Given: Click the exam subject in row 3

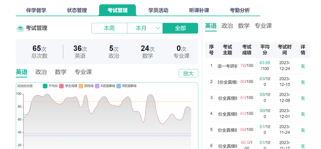Looking at the screenshot, I should point(227,98).
